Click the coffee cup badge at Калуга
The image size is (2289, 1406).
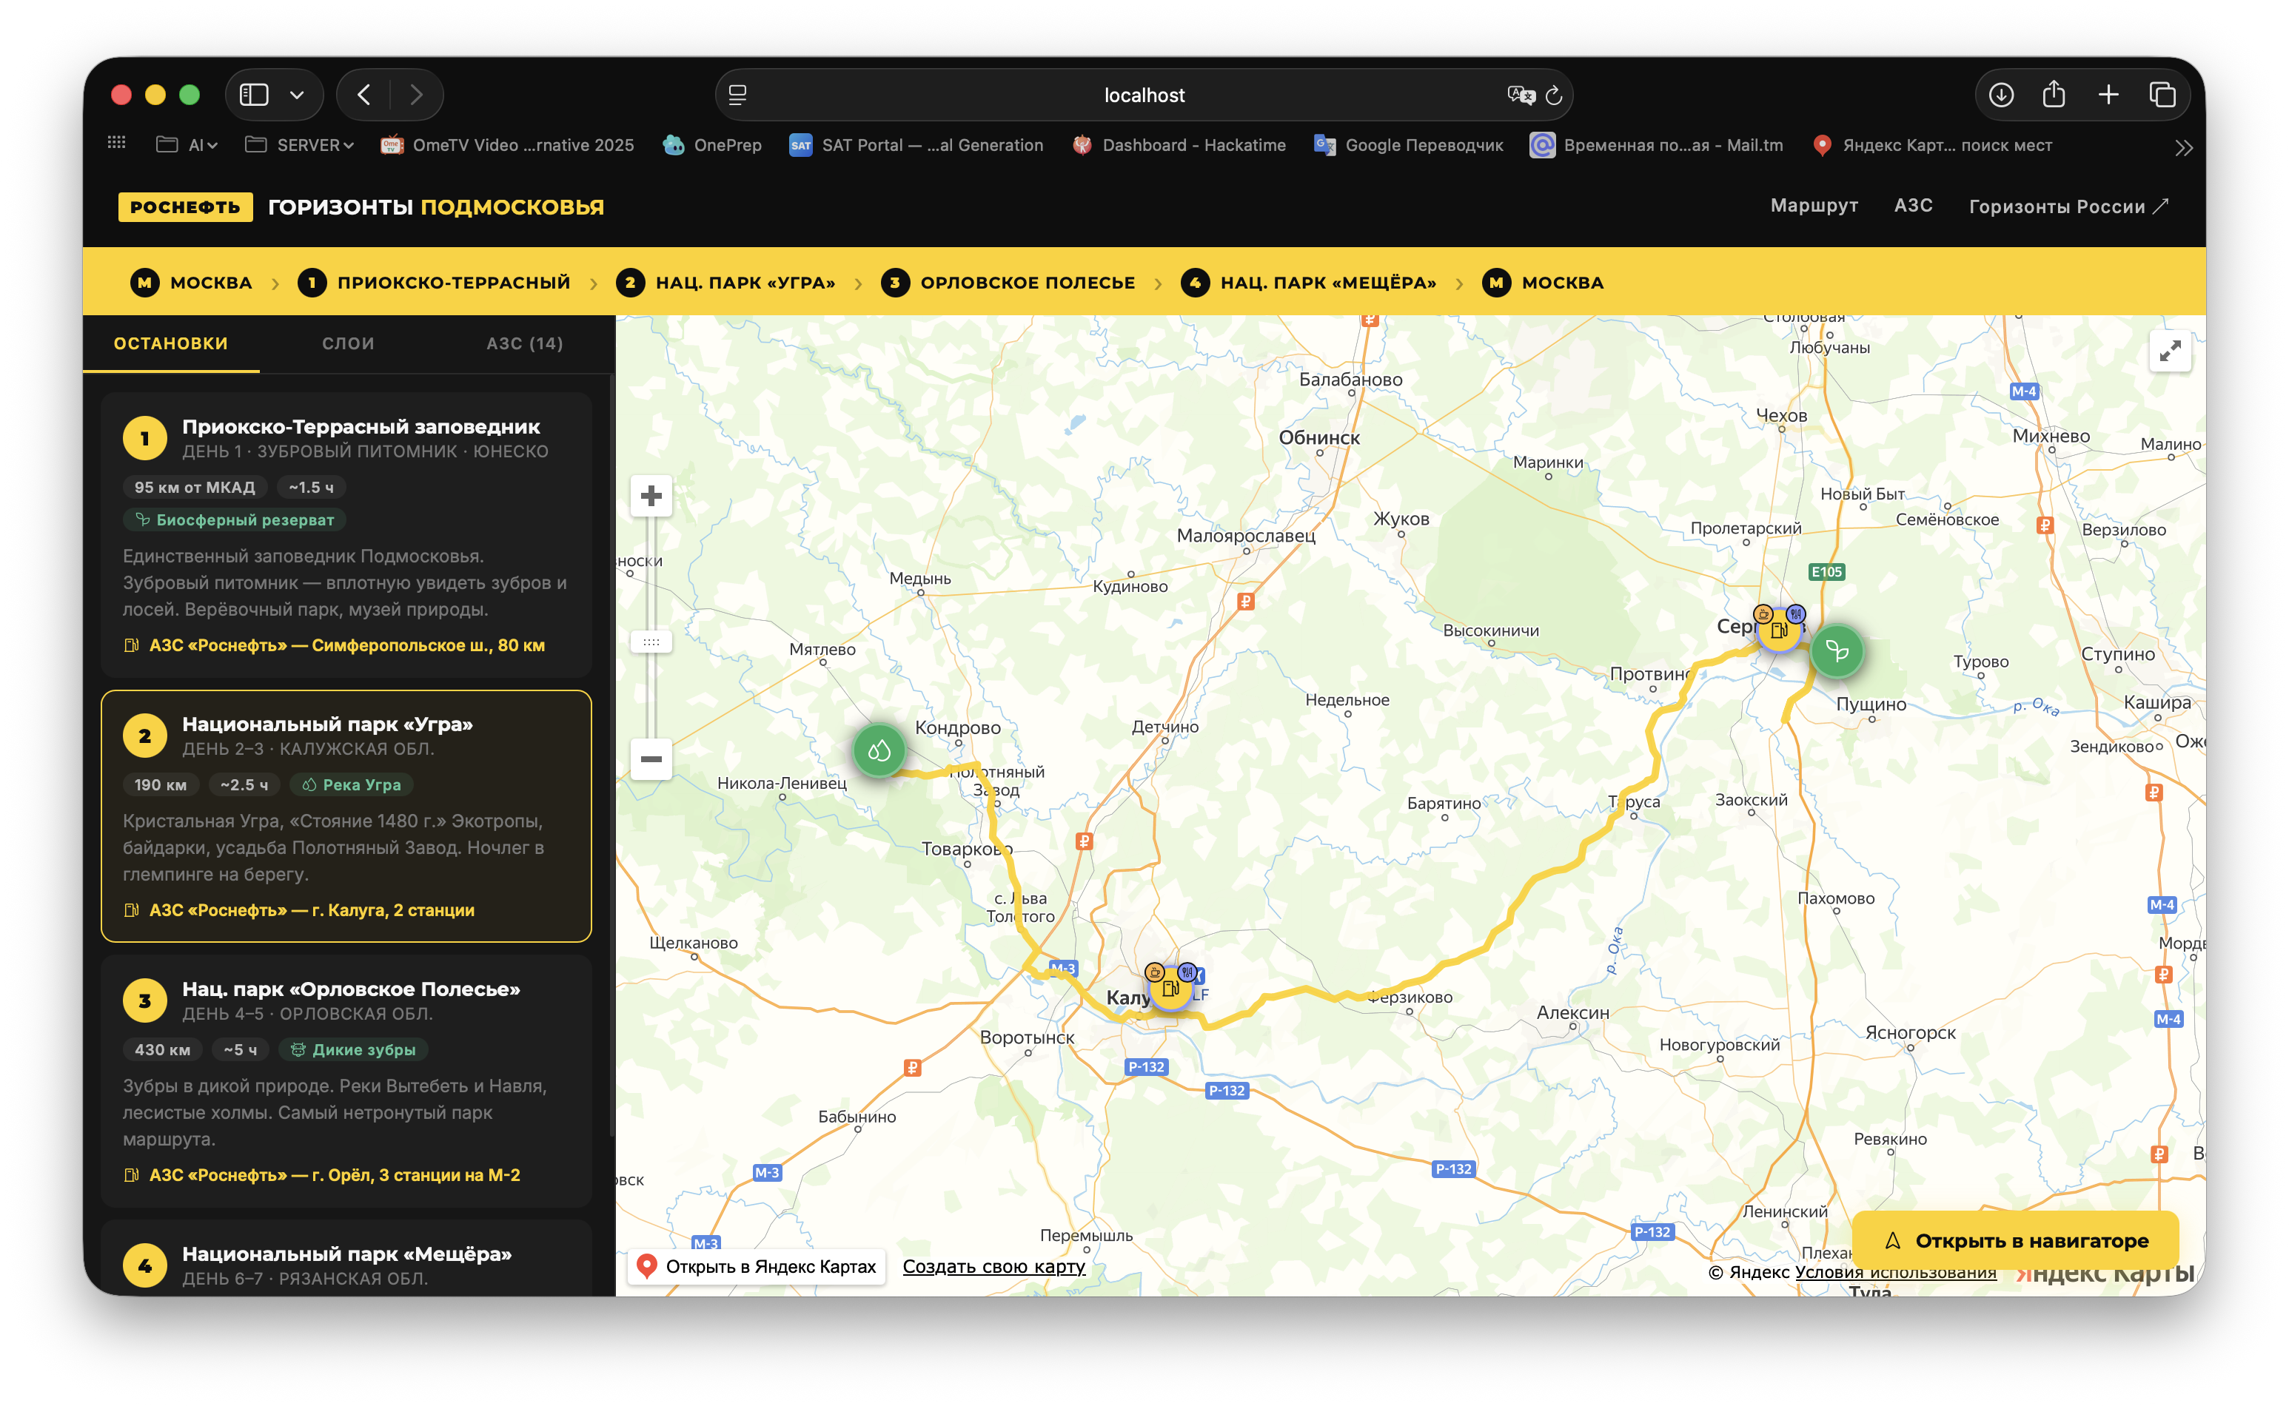[1154, 972]
